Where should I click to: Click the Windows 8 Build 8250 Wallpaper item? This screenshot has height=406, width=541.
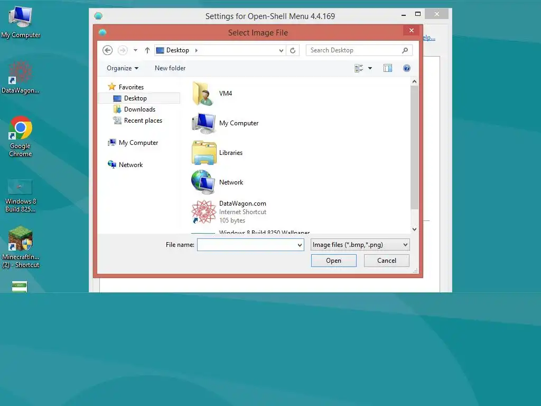(x=264, y=233)
